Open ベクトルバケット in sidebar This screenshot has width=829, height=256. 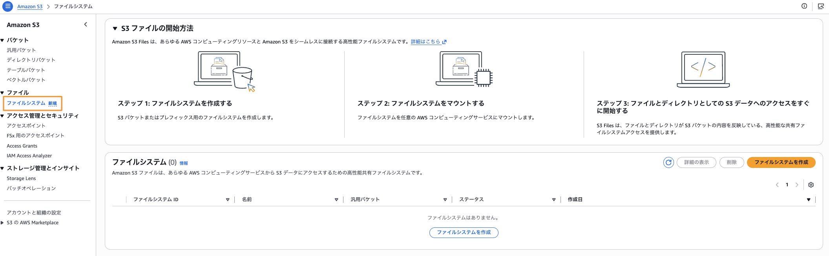[x=26, y=80]
